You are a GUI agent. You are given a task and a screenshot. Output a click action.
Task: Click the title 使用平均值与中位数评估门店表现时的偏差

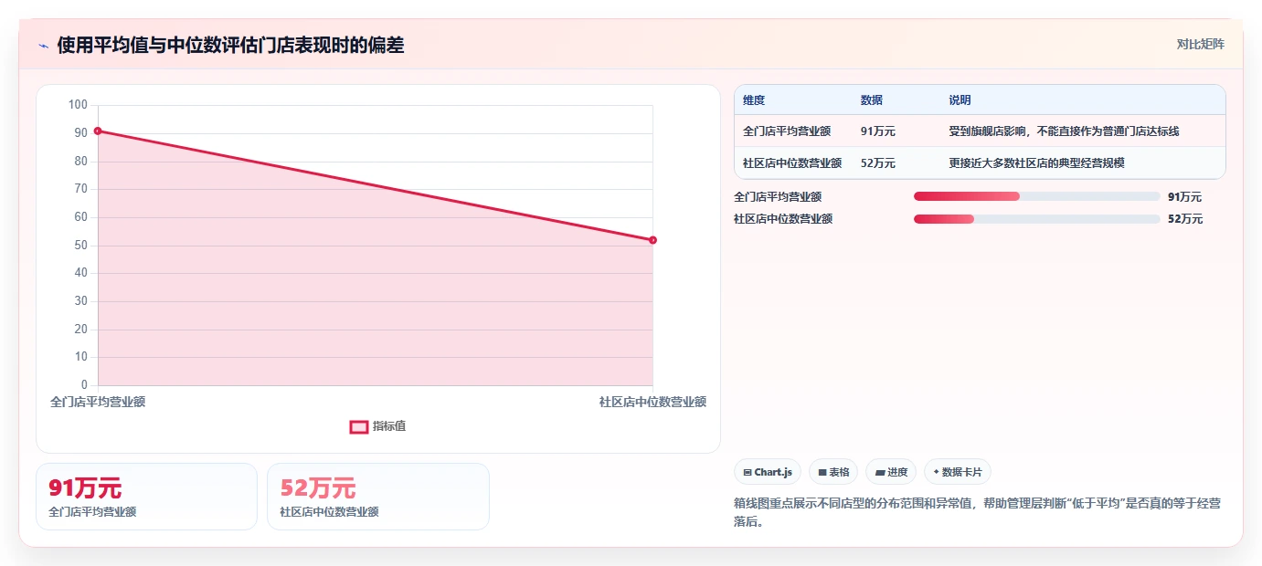(x=230, y=45)
